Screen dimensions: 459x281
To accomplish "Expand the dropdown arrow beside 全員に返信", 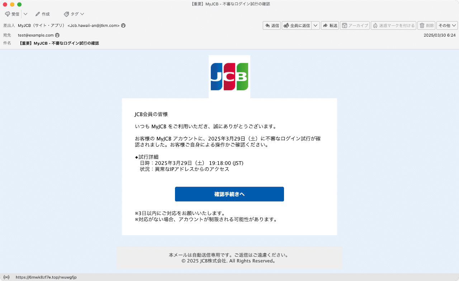I will (316, 25).
